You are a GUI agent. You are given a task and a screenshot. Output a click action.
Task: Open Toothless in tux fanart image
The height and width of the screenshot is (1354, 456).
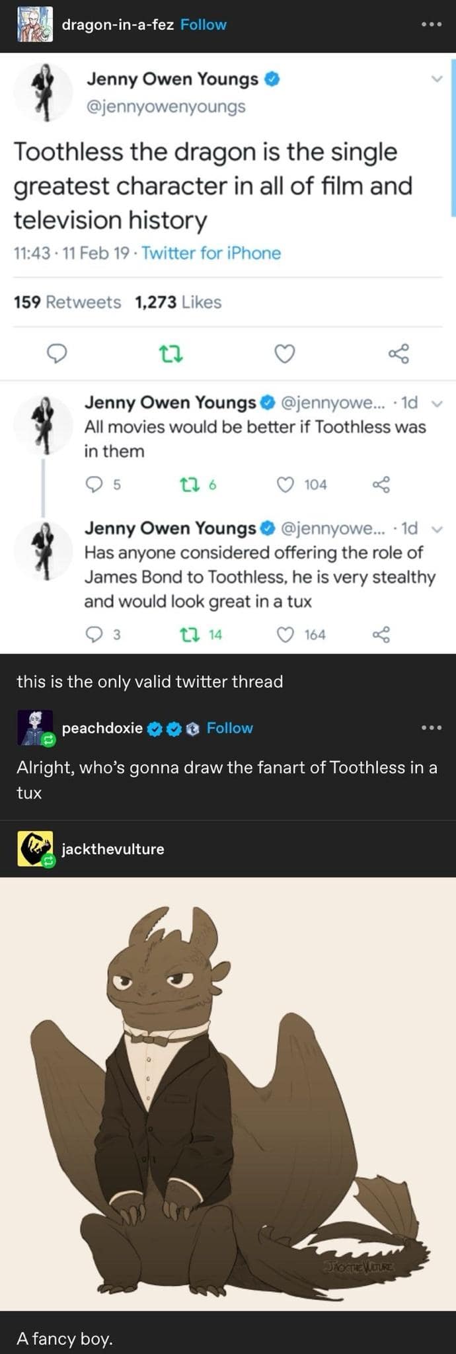(x=228, y=1094)
